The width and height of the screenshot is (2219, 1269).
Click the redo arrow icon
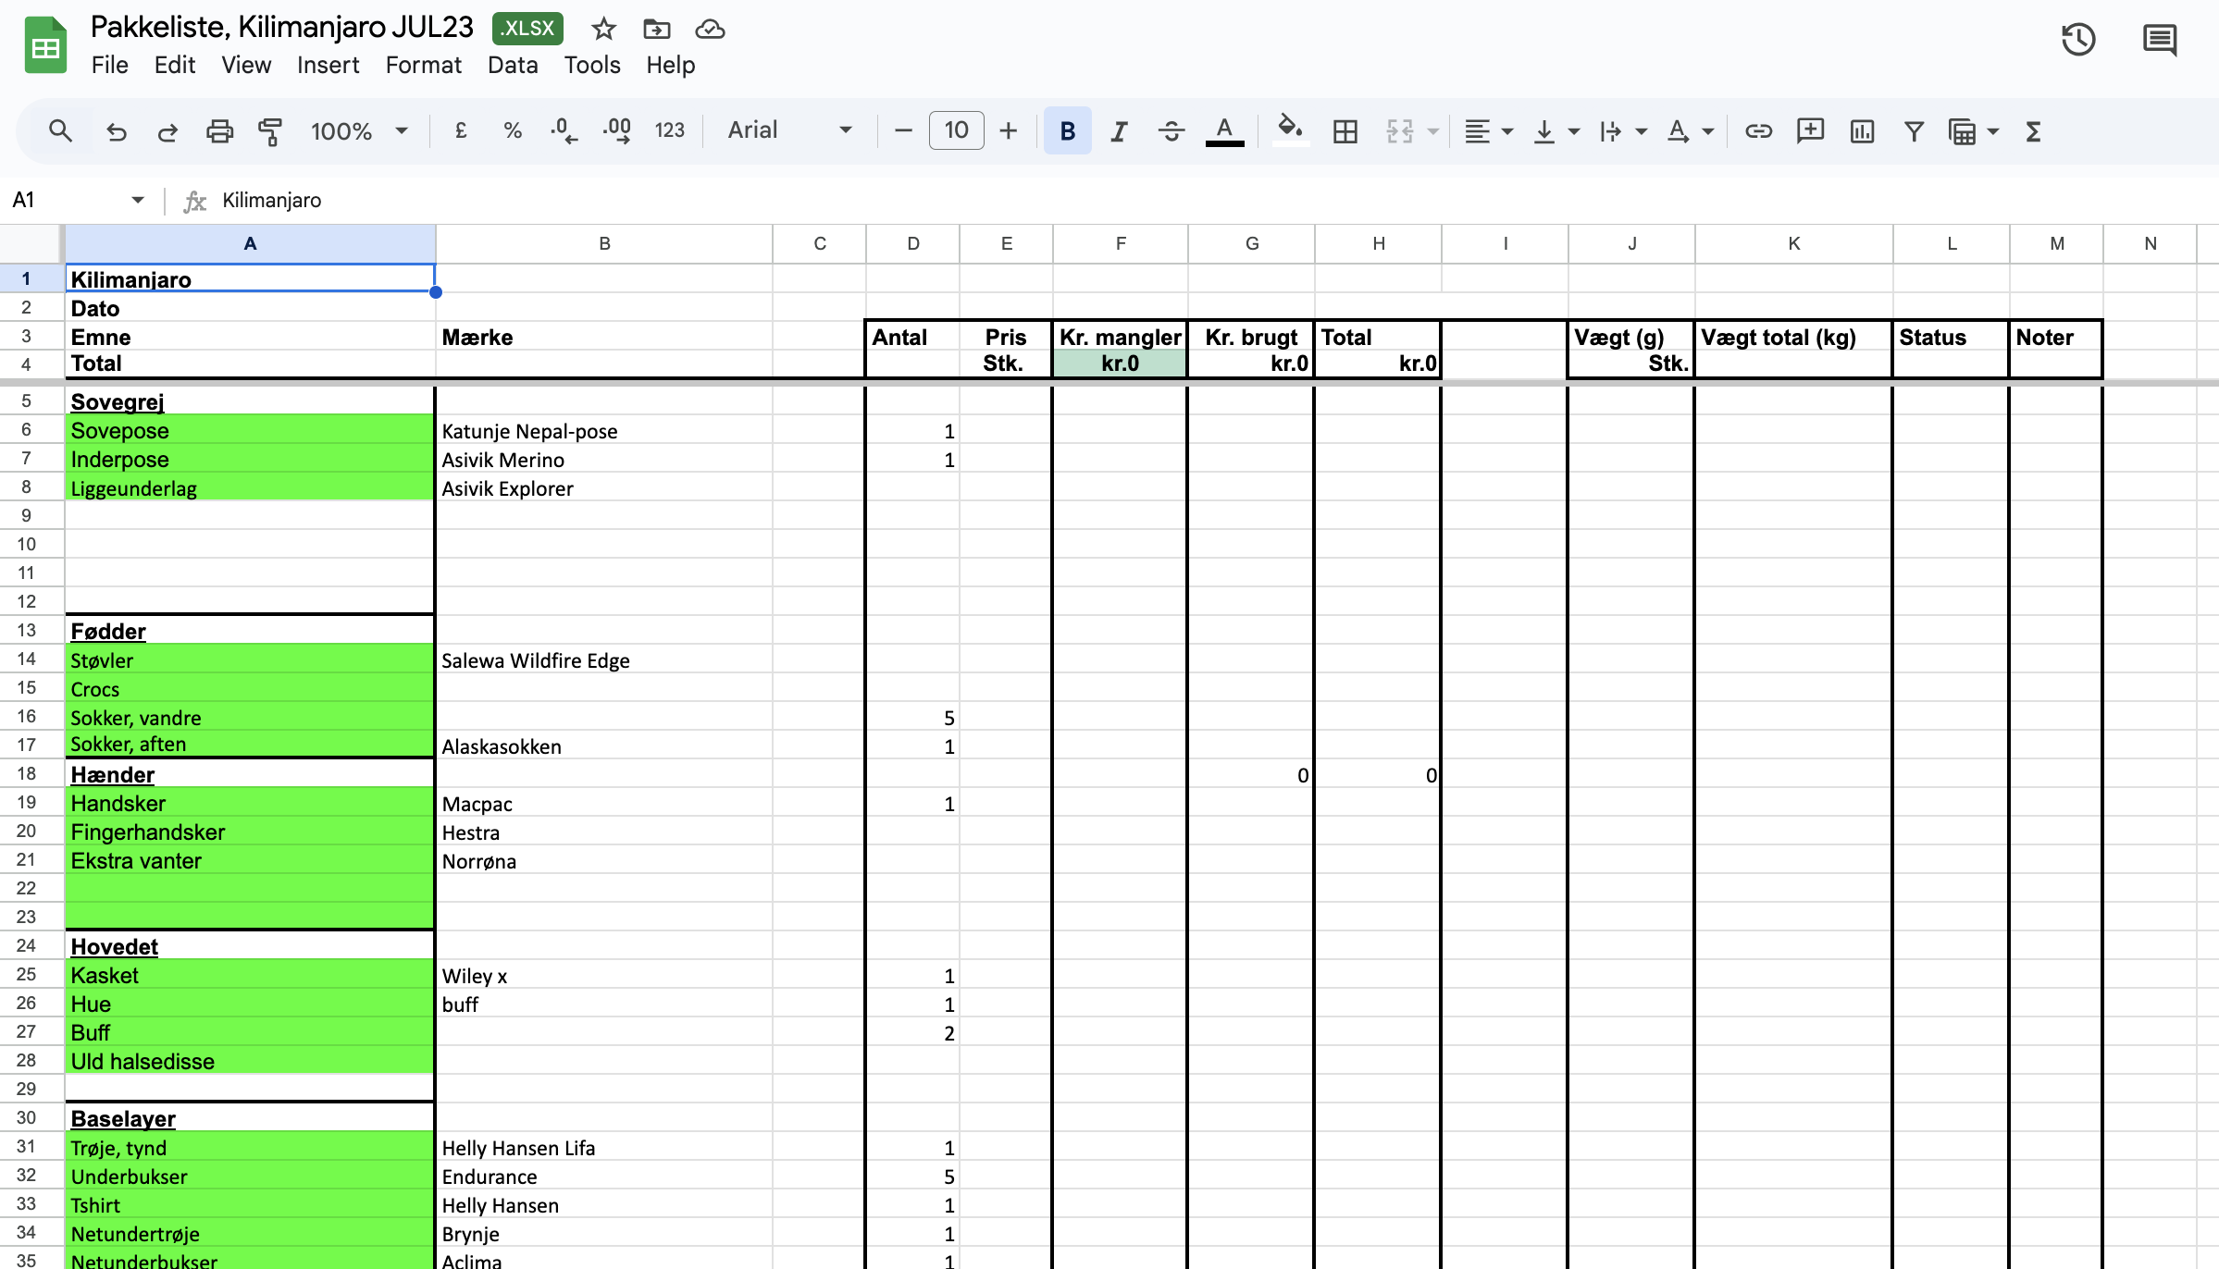coord(167,131)
